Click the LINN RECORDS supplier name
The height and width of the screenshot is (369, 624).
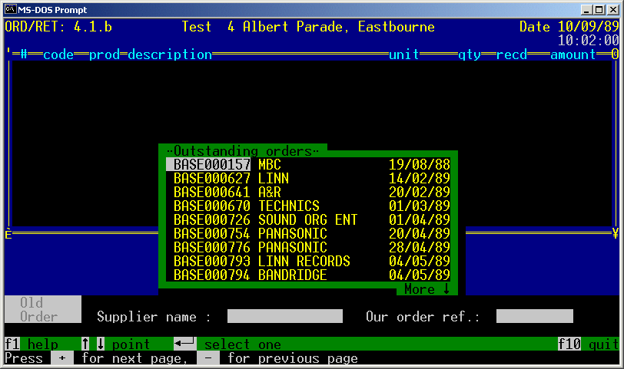click(304, 262)
